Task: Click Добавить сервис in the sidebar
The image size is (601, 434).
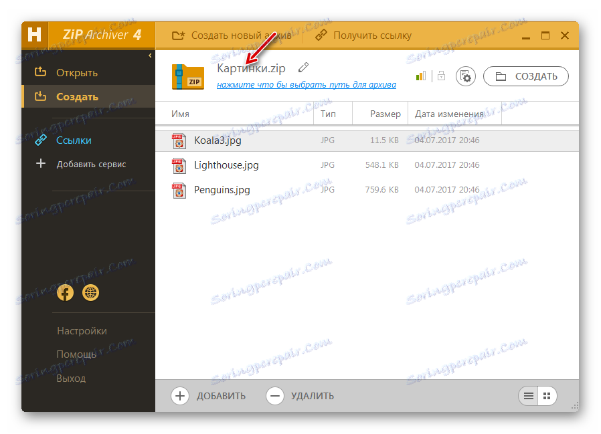Action: 91,165
